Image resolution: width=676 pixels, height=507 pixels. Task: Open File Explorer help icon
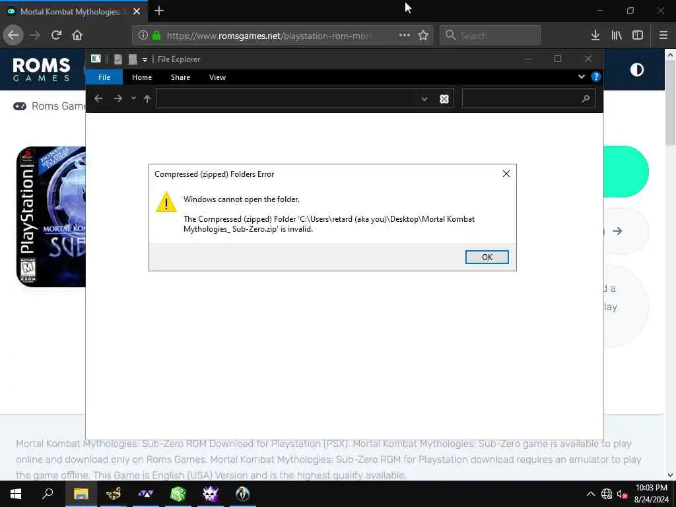click(596, 77)
